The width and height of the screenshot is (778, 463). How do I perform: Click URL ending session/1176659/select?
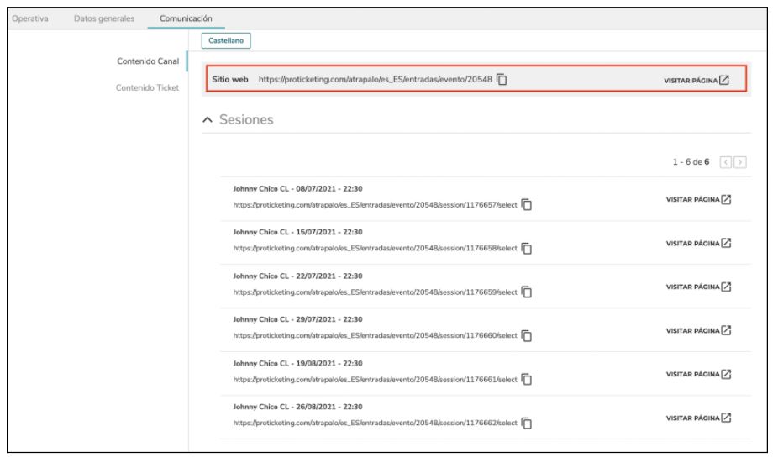click(375, 292)
